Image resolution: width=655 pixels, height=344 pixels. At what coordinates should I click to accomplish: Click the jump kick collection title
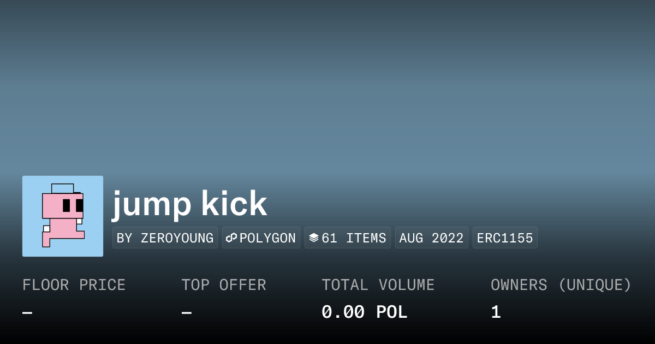point(189,204)
